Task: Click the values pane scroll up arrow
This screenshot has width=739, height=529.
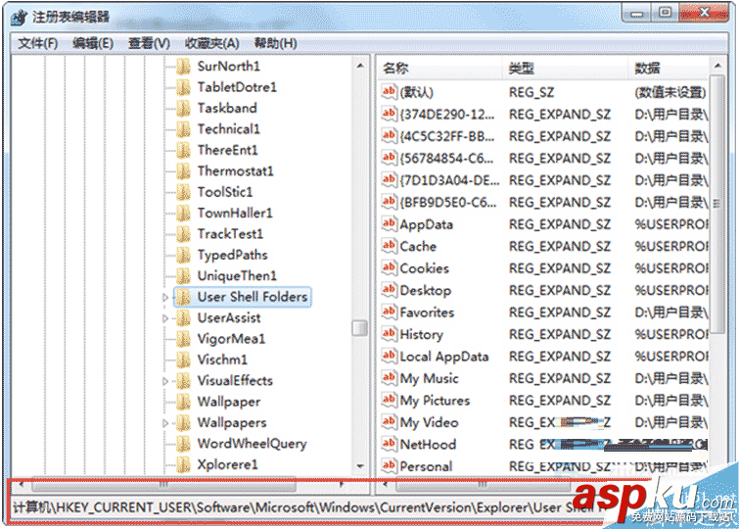Action: 717,66
